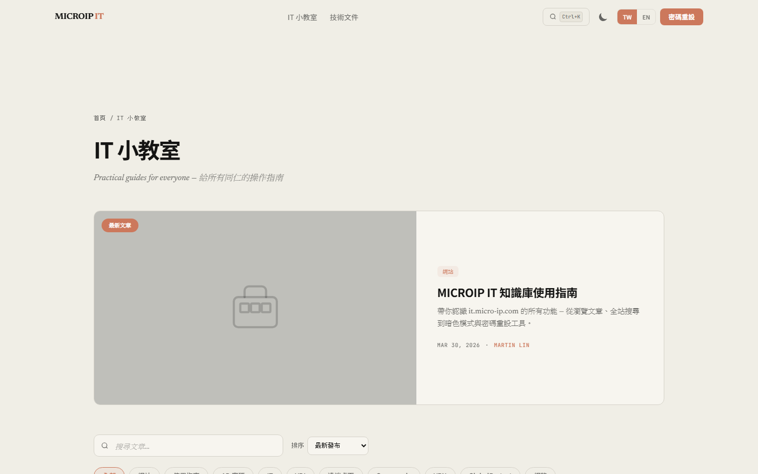Click the MAR 30, 2026 date text
The image size is (758, 474).
tap(458, 345)
